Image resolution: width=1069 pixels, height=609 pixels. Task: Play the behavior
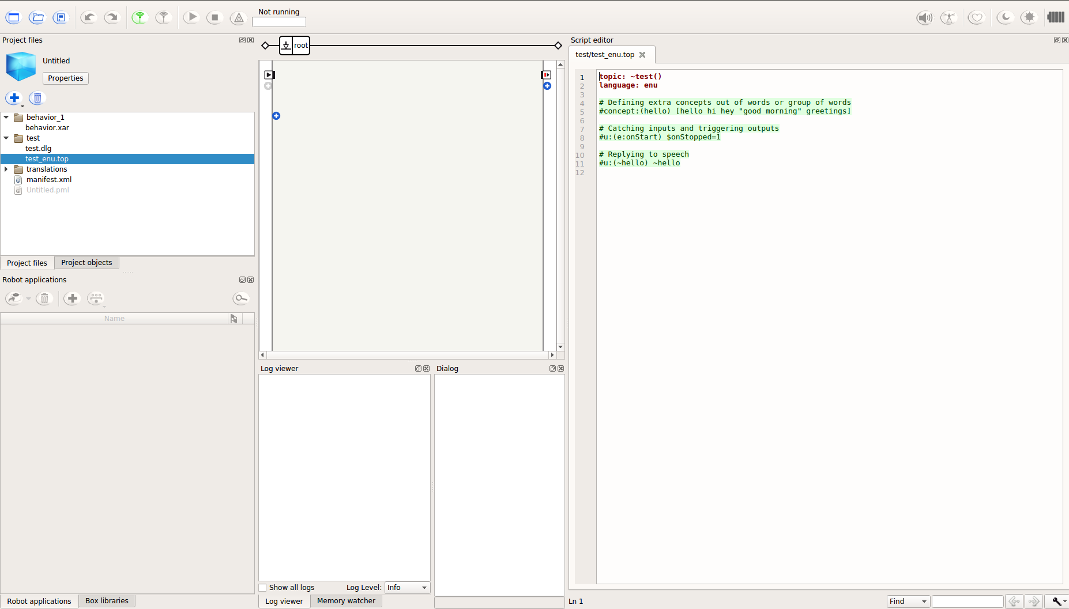(192, 18)
